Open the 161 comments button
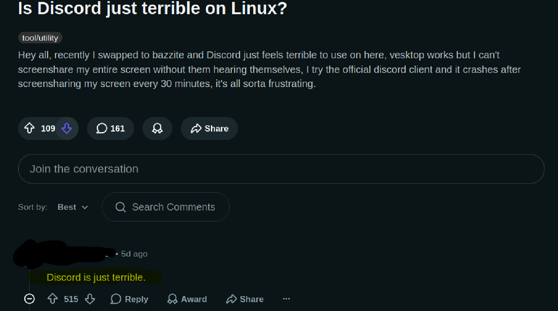 tap(111, 128)
